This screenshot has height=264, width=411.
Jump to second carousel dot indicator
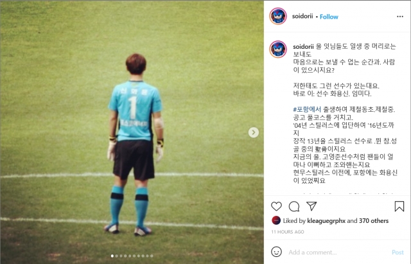coord(117,256)
